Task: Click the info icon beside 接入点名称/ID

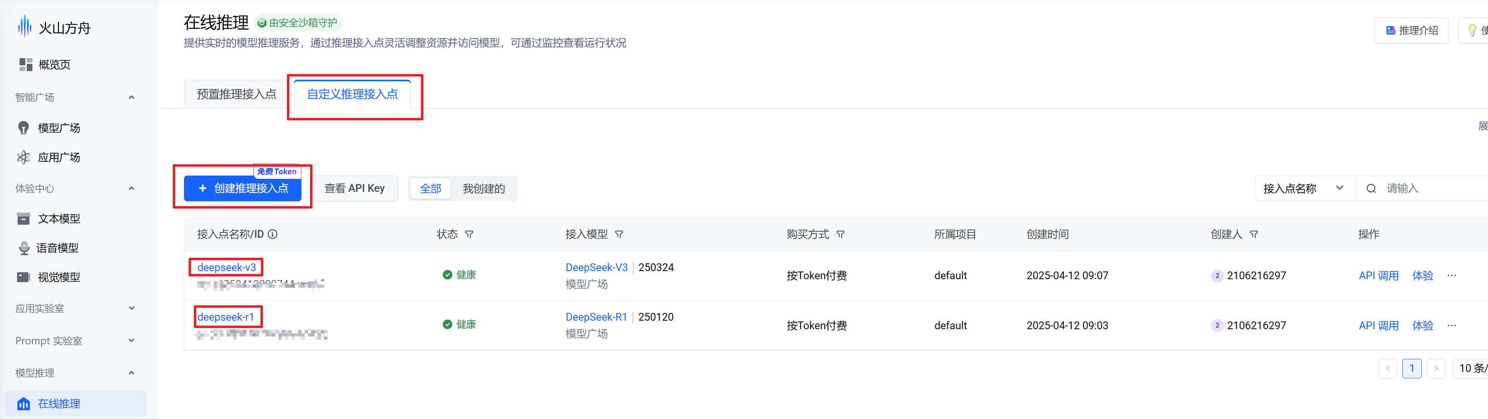Action: pyautogui.click(x=273, y=234)
